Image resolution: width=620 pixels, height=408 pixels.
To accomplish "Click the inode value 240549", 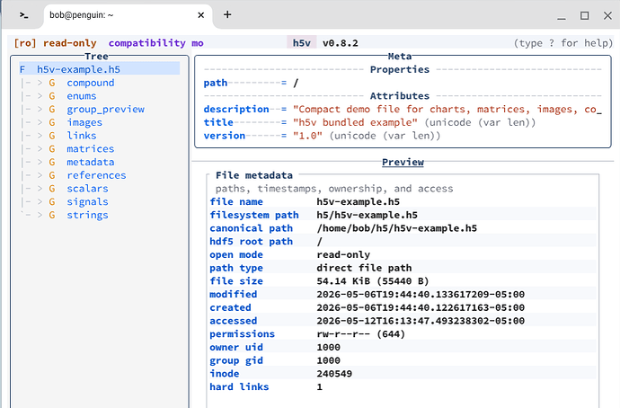I will (x=334, y=374).
